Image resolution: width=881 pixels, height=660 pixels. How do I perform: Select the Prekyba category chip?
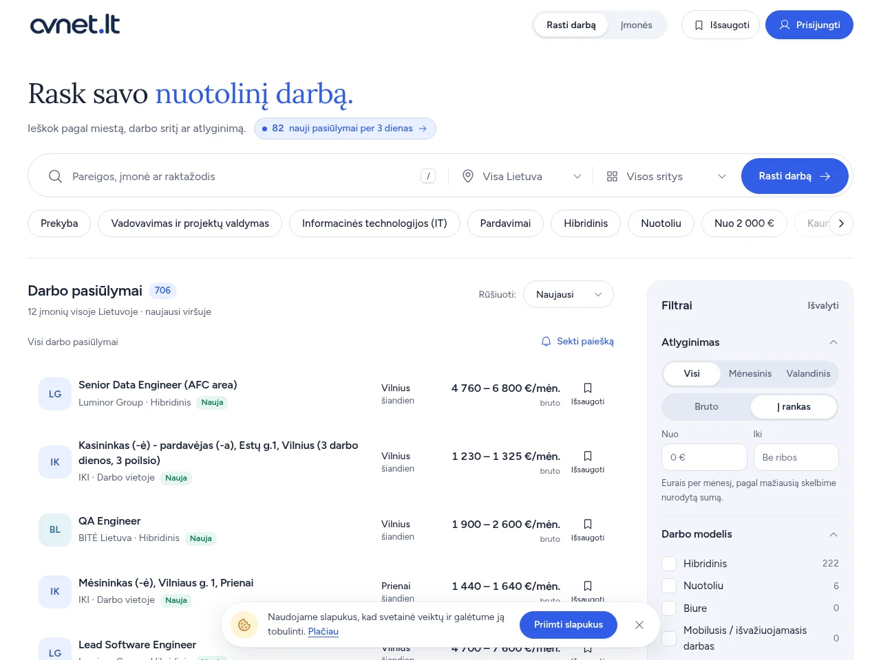59,223
